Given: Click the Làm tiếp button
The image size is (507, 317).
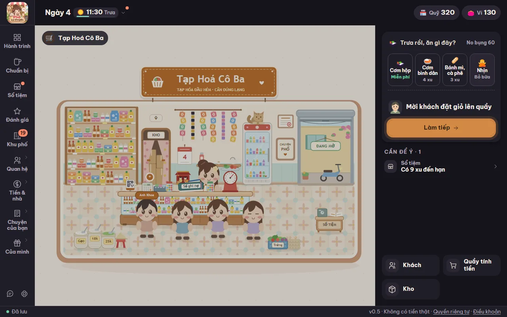Looking at the screenshot, I should 441,128.
